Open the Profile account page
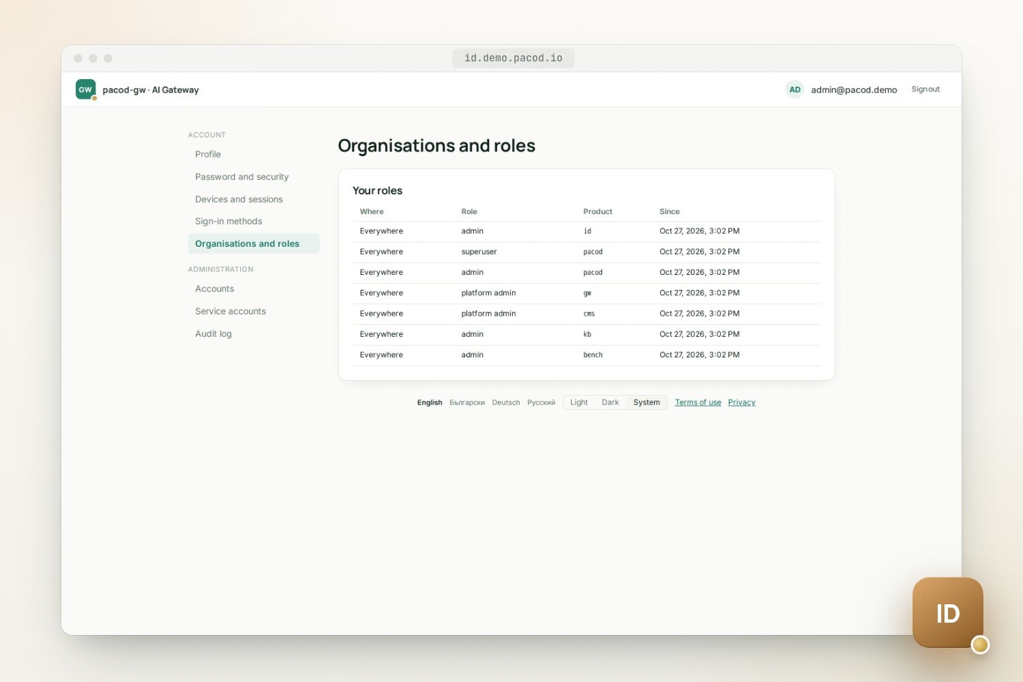 [x=208, y=154]
